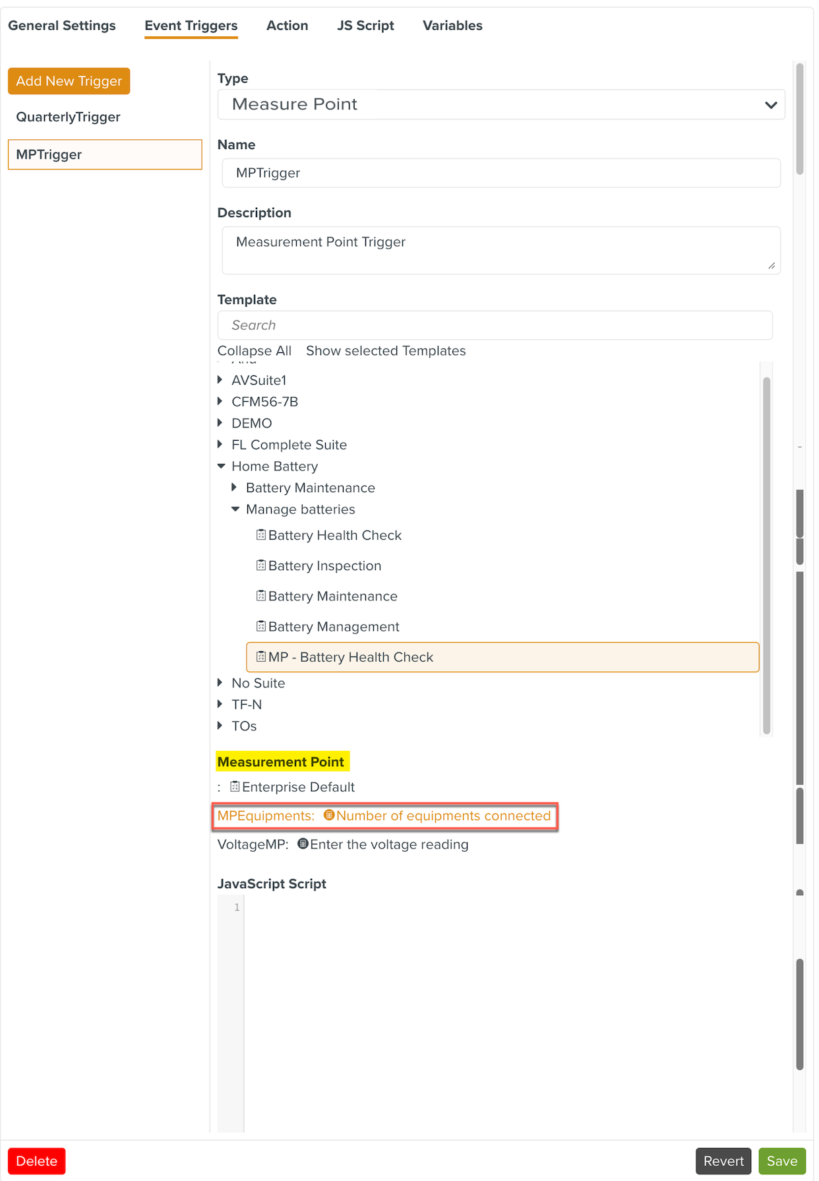Save the trigger with the Save button
The width and height of the screenshot is (819, 1181).
coord(781,1161)
